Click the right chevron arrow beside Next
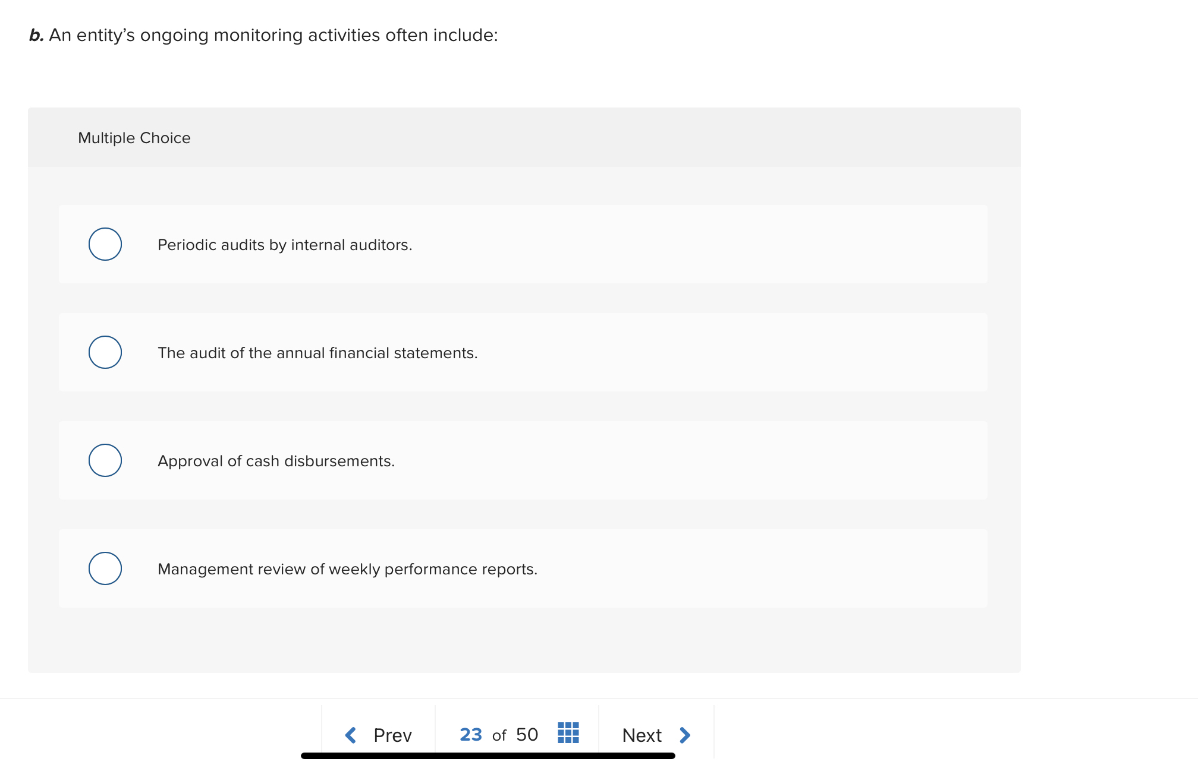This screenshot has height=768, width=1198. pyautogui.click(x=684, y=735)
